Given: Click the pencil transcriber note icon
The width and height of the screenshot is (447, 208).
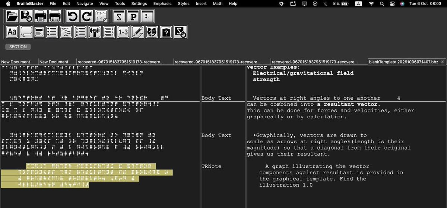Looking at the screenshot, I should point(137,32).
